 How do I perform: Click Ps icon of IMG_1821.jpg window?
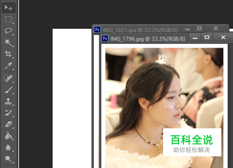coord(97,29)
